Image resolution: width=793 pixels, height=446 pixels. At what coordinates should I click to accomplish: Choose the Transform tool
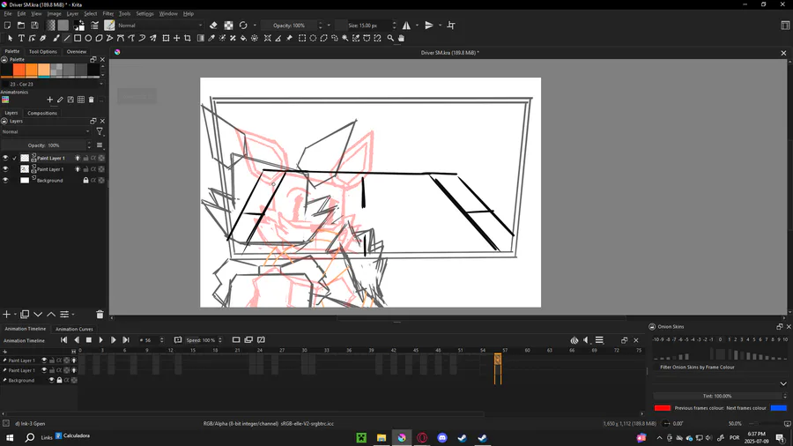pos(166,38)
